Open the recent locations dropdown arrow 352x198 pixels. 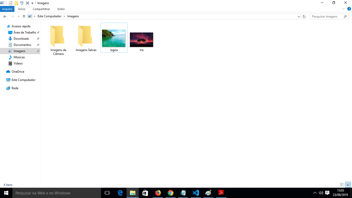click(x=19, y=16)
